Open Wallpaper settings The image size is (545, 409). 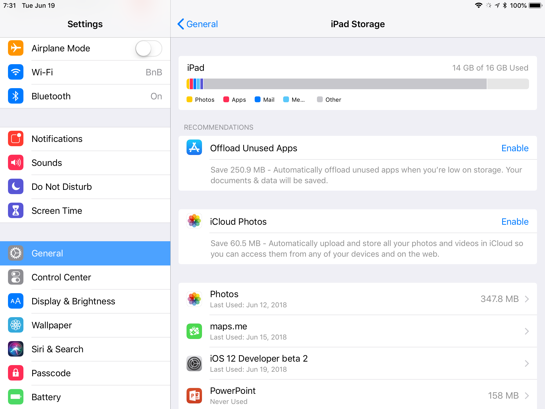pyautogui.click(x=85, y=325)
